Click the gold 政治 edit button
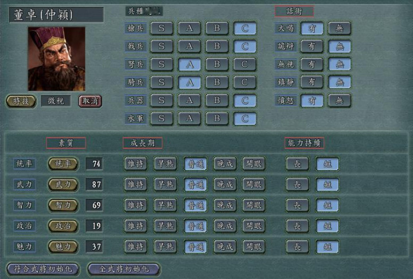413x279 pixels. point(63,226)
